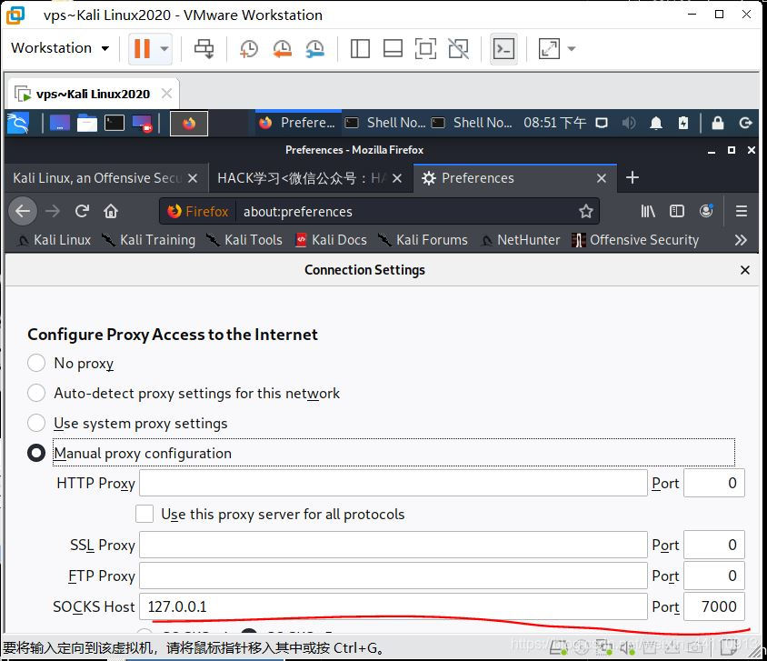
Task: Send Ctrl+Alt+Del to the VM
Action: click(204, 48)
